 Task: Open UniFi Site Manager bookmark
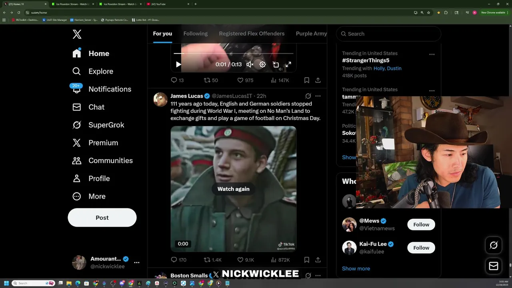click(x=55, y=20)
